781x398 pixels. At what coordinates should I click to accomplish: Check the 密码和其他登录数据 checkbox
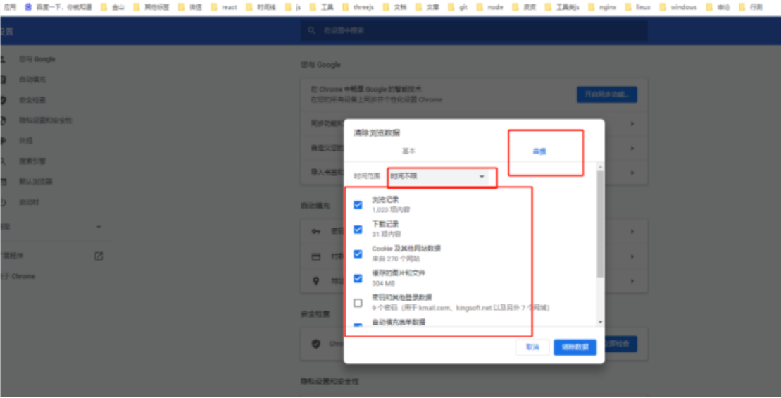[x=358, y=303]
